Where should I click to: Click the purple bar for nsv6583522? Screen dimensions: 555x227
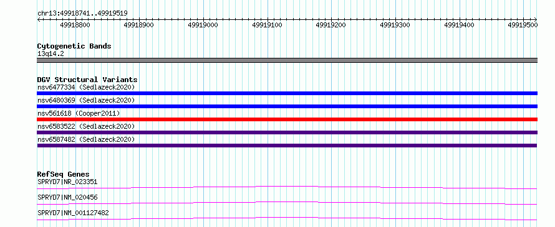tap(287, 132)
